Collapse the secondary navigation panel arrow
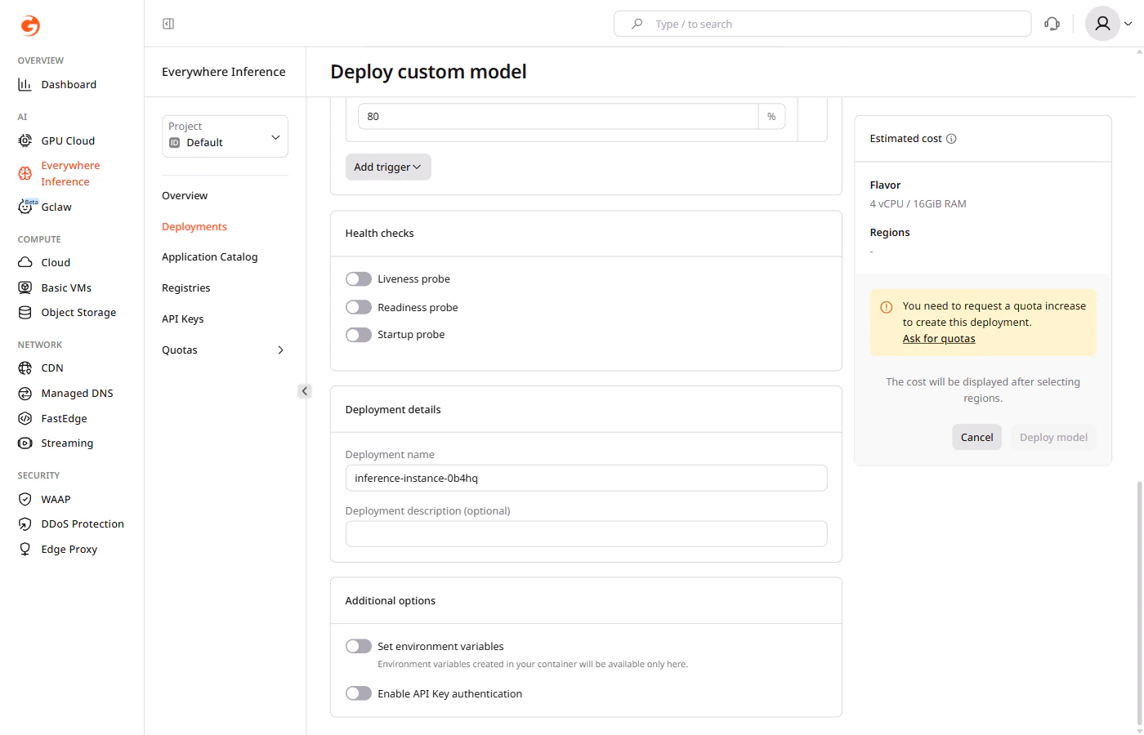Screen dimensions: 1144x735 point(305,391)
